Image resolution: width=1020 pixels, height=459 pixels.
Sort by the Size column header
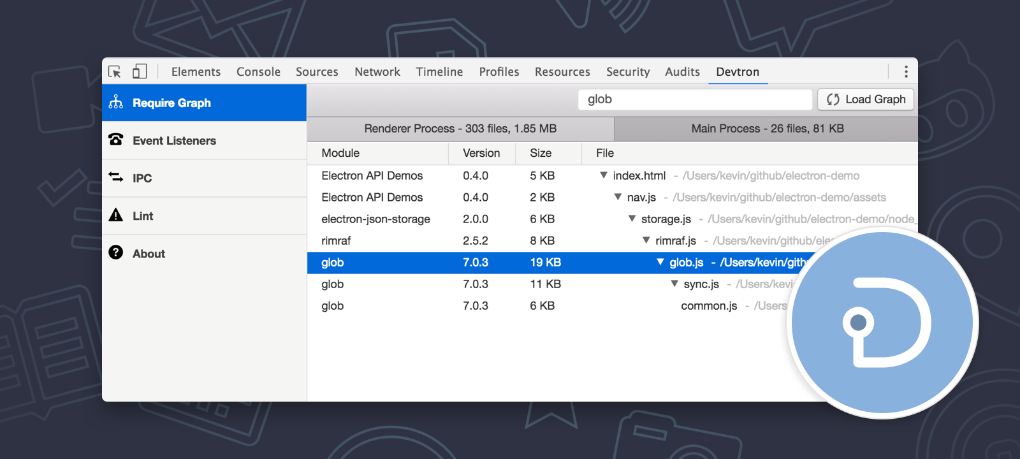pyautogui.click(x=541, y=153)
